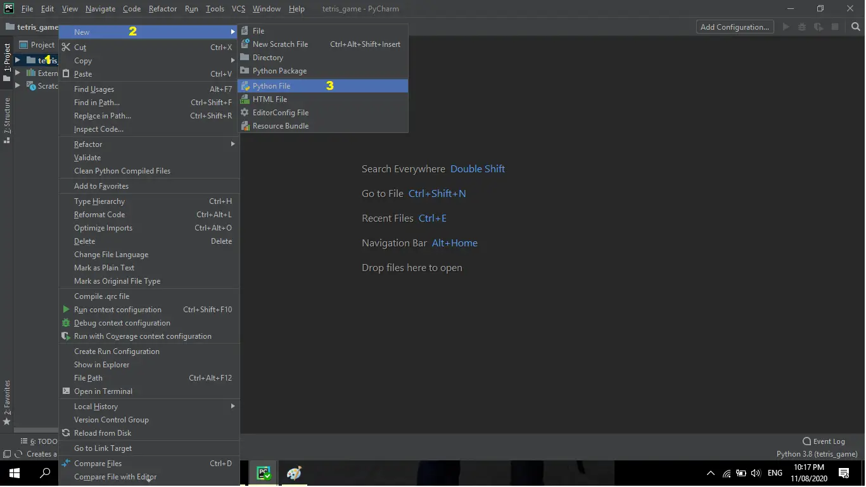This screenshot has width=866, height=487.
Task: Toggle the 1: Project tool window
Action: 7,62
